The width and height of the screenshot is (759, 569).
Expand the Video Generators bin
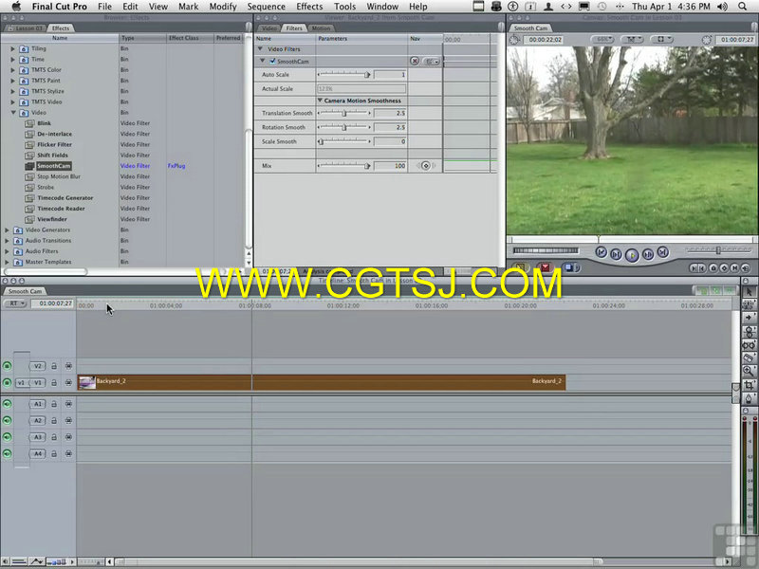click(x=7, y=229)
